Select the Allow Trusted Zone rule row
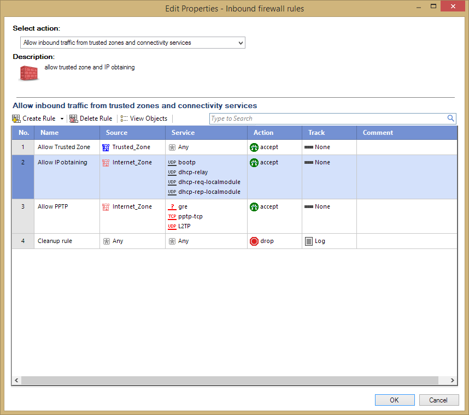The height and width of the screenshot is (415, 469). tap(234, 147)
